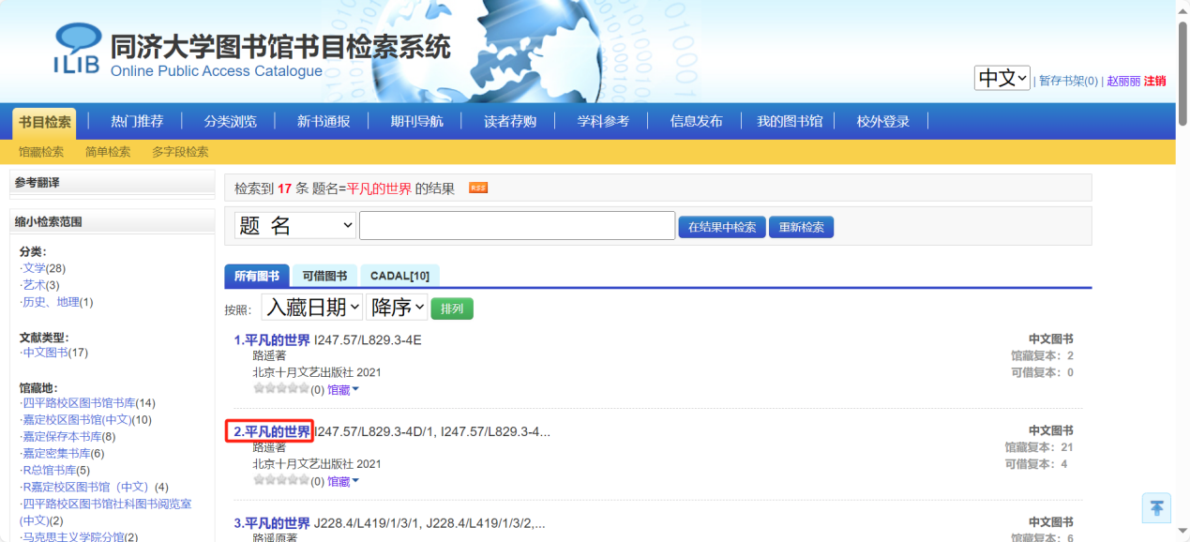This screenshot has width=1190, height=542.
Task: Open second 平凡的世界 book title link
Action: click(x=272, y=432)
